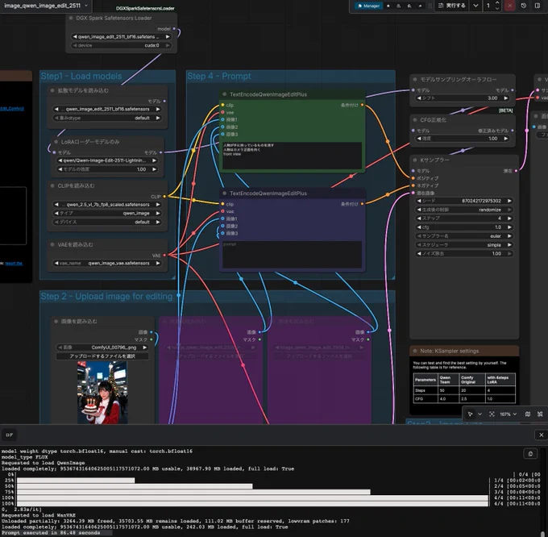The height and width of the screenshot is (537, 548).
Task: Open the 107% zoom dropdown
Action: click(x=508, y=414)
